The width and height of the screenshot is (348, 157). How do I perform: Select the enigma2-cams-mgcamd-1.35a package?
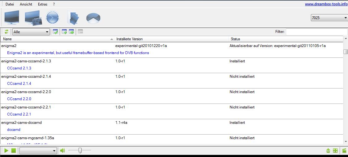(172, 139)
